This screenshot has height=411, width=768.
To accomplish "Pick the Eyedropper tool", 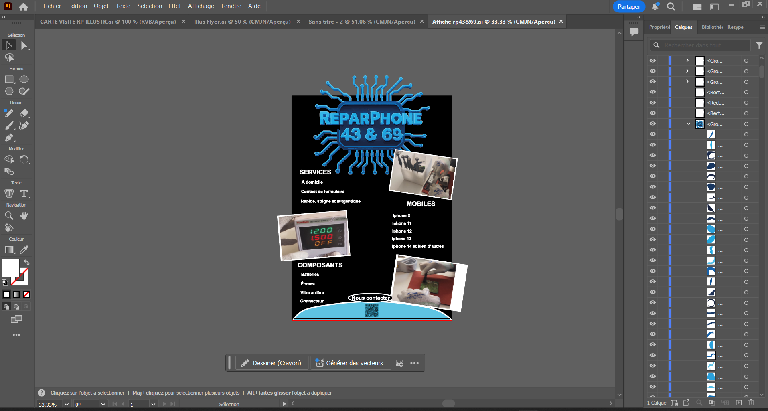I will [24, 250].
